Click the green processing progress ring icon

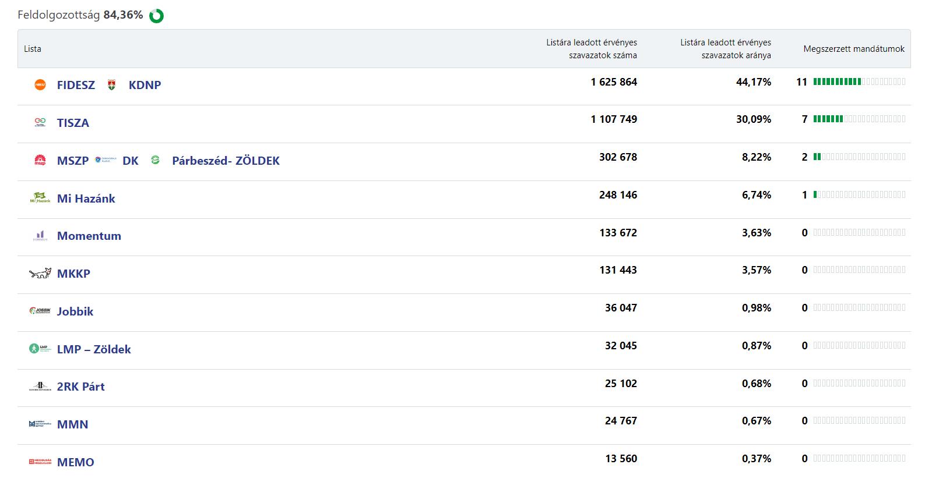click(156, 16)
